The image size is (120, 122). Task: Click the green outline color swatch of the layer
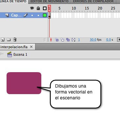point(45,15)
